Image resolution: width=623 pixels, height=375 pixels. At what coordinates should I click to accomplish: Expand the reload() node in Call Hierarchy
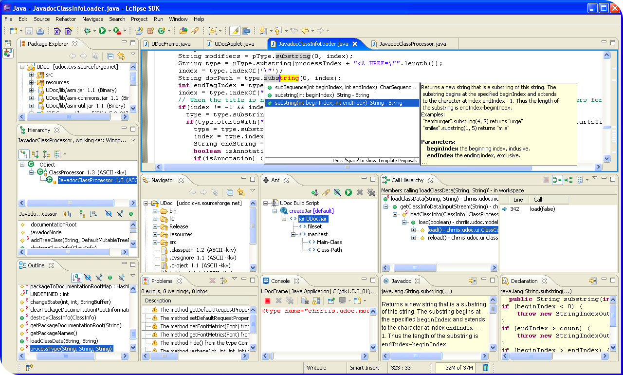pyautogui.click(x=413, y=238)
